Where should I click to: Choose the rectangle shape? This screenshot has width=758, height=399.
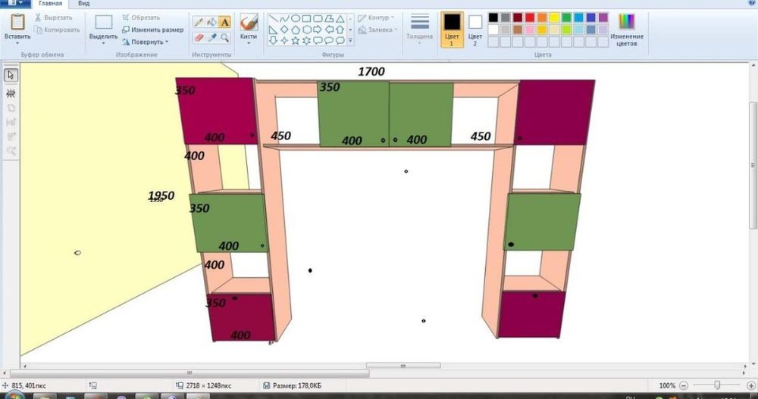(306, 19)
